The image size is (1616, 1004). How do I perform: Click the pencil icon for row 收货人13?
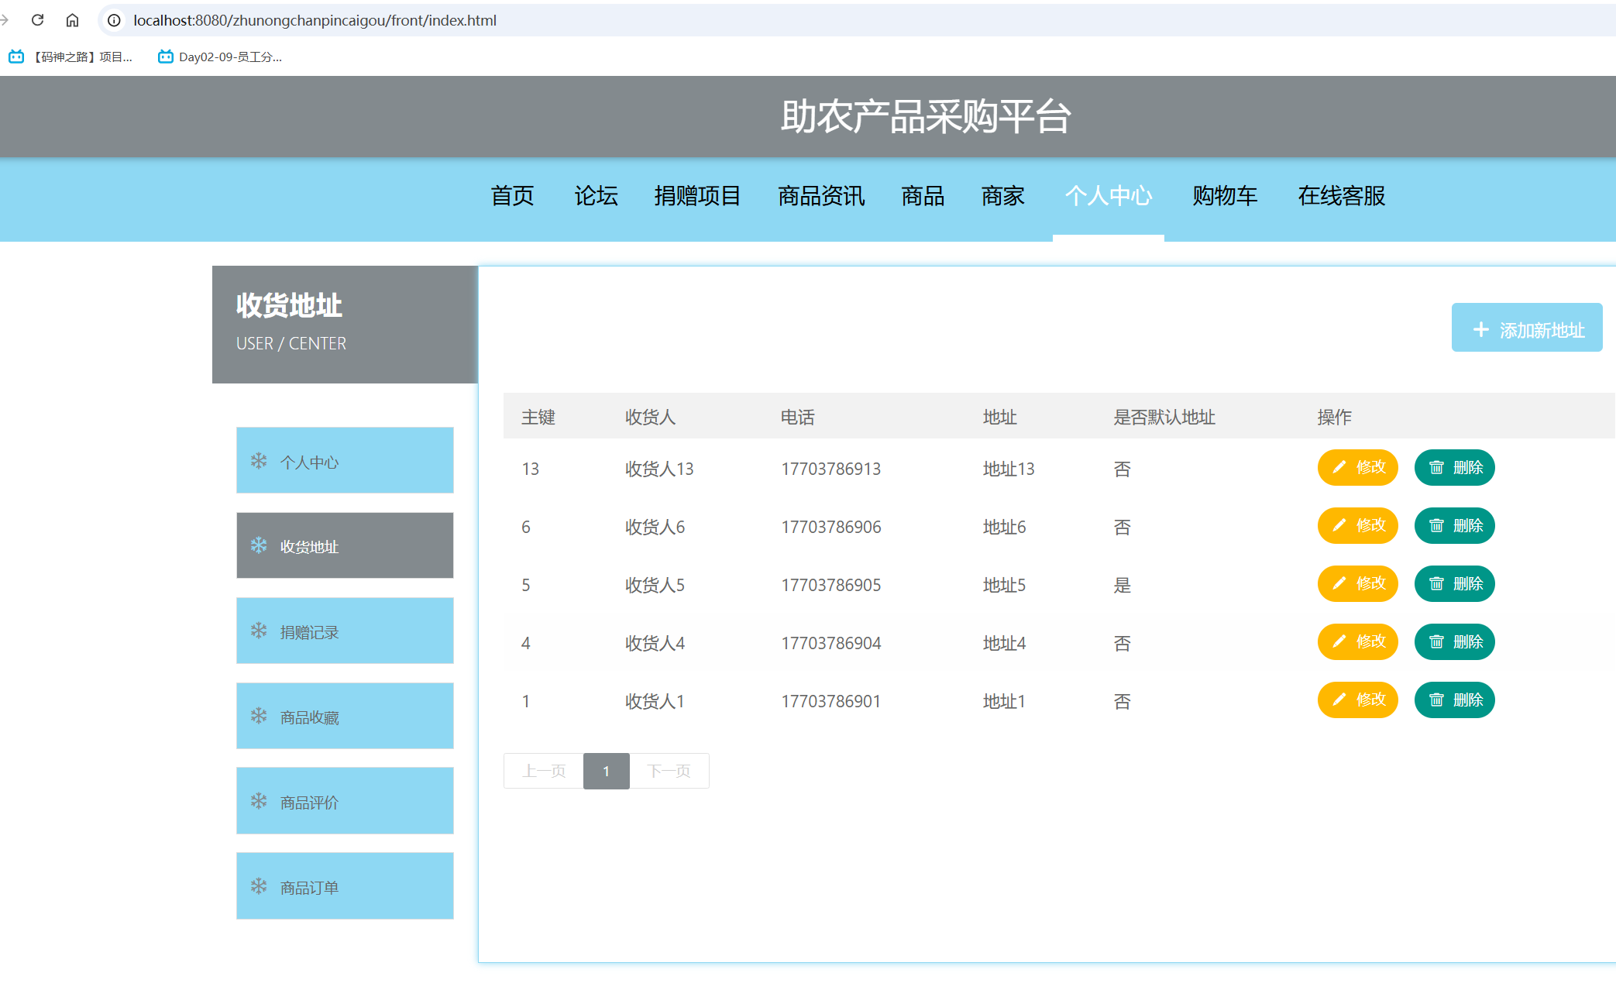click(1339, 467)
